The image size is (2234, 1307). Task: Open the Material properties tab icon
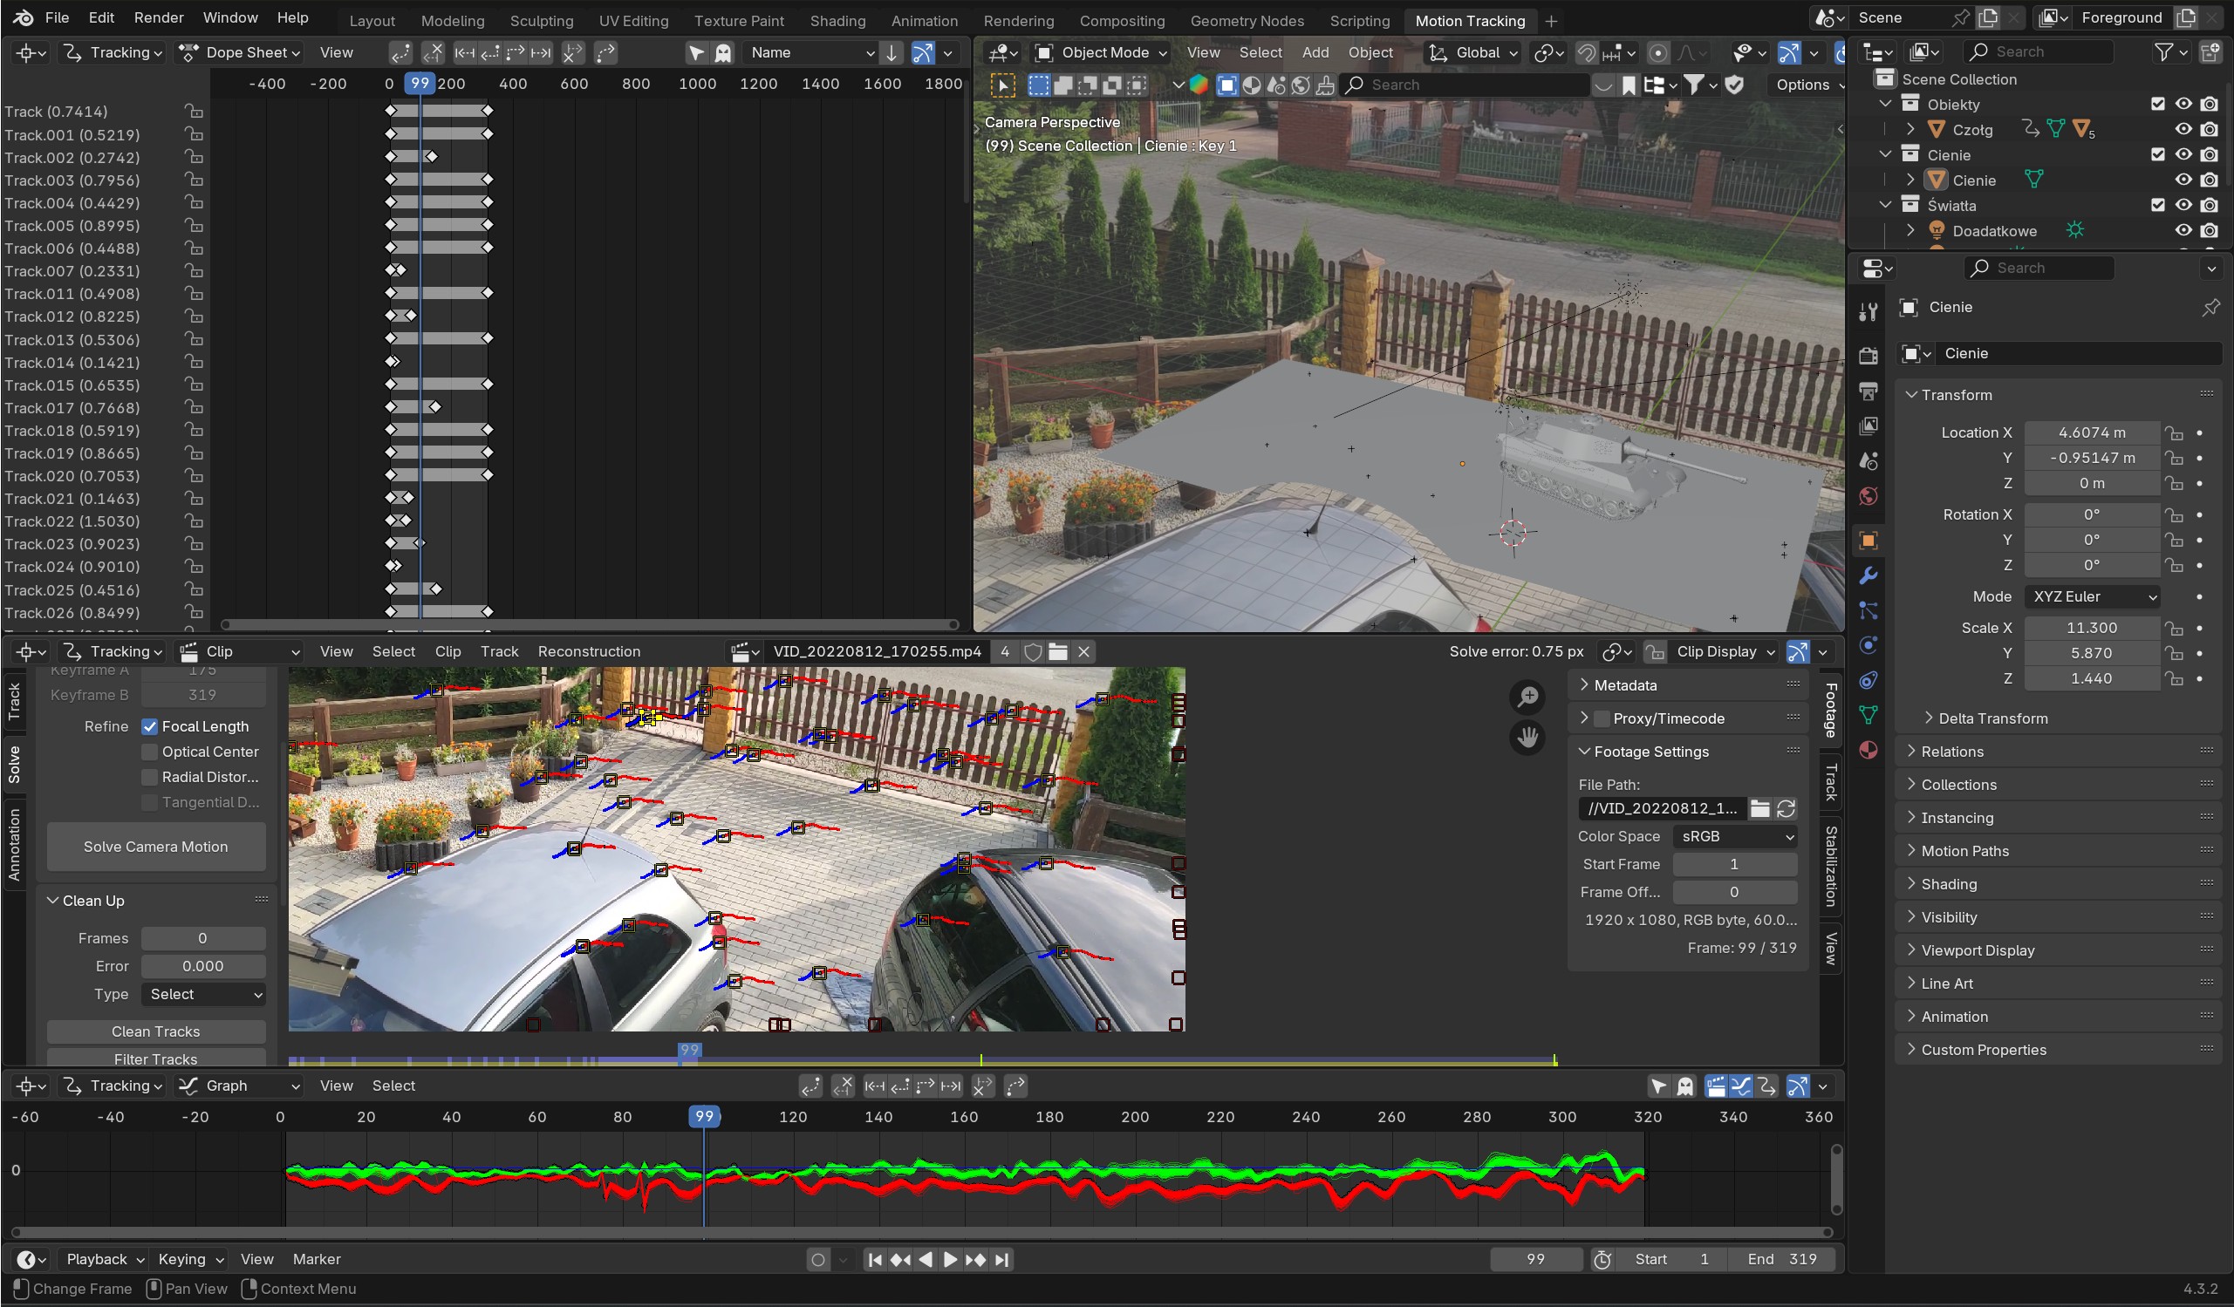(x=1868, y=751)
